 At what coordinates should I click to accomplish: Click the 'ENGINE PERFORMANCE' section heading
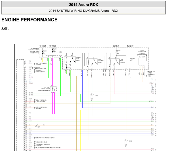(x=29, y=20)
